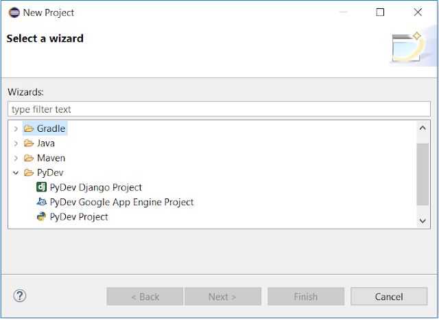
Task: Expand the Gradle tree node
Action: 16,128
